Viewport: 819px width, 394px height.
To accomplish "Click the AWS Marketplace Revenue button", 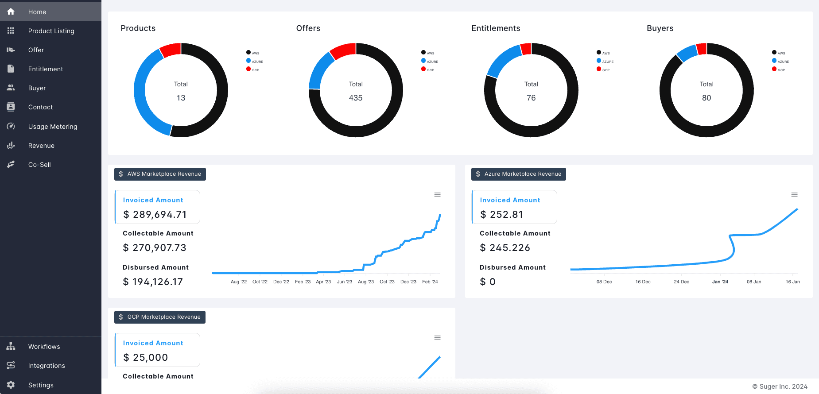I will click(x=160, y=174).
